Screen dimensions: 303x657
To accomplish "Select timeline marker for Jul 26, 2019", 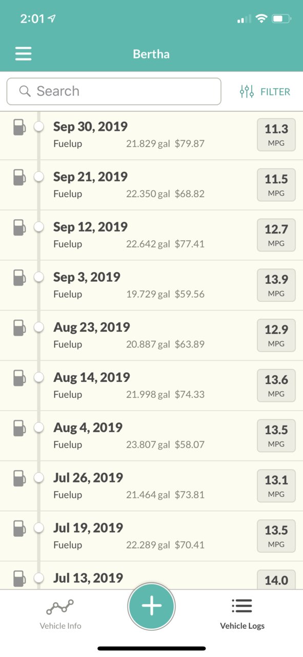I will click(x=38, y=477).
